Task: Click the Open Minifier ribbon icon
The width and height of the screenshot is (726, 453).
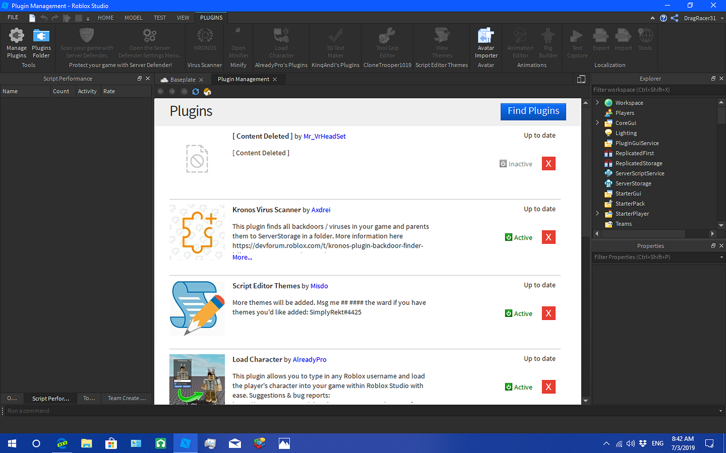Action: click(x=238, y=43)
